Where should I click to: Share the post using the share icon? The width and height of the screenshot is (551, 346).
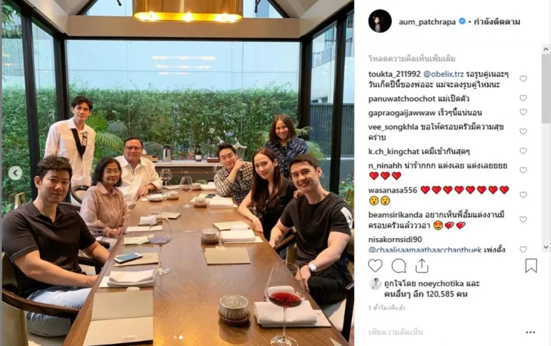[422, 266]
